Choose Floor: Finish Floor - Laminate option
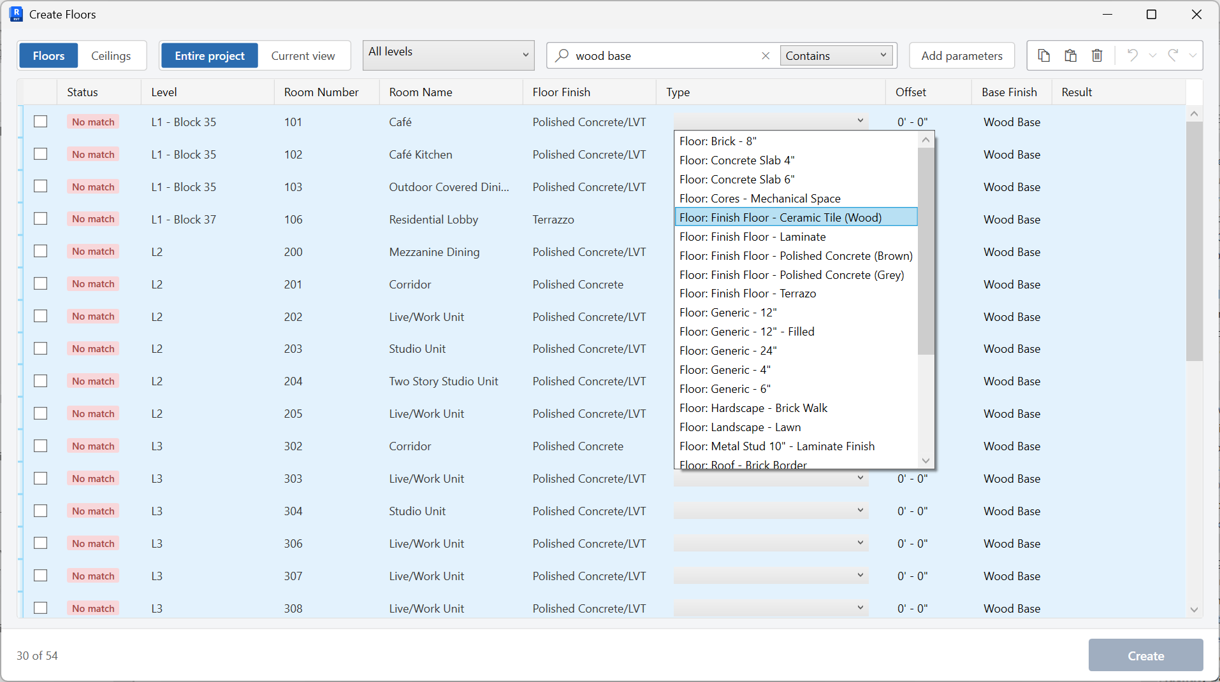1220x682 pixels. (795, 236)
